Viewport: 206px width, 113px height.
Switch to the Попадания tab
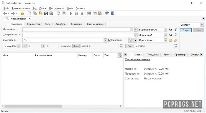click(152, 55)
